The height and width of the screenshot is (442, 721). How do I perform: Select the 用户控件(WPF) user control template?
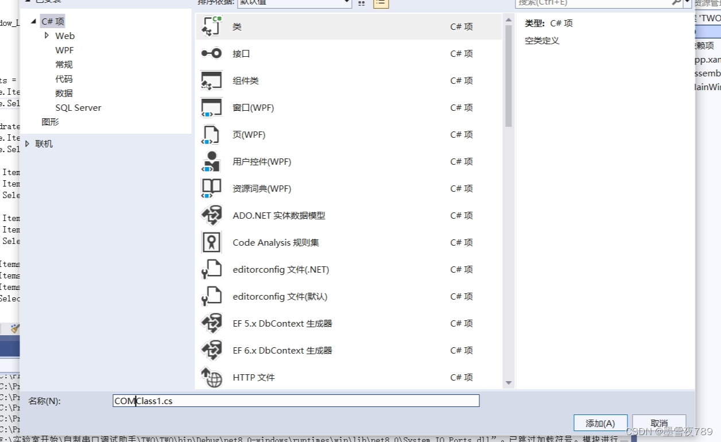pyautogui.click(x=211, y=161)
